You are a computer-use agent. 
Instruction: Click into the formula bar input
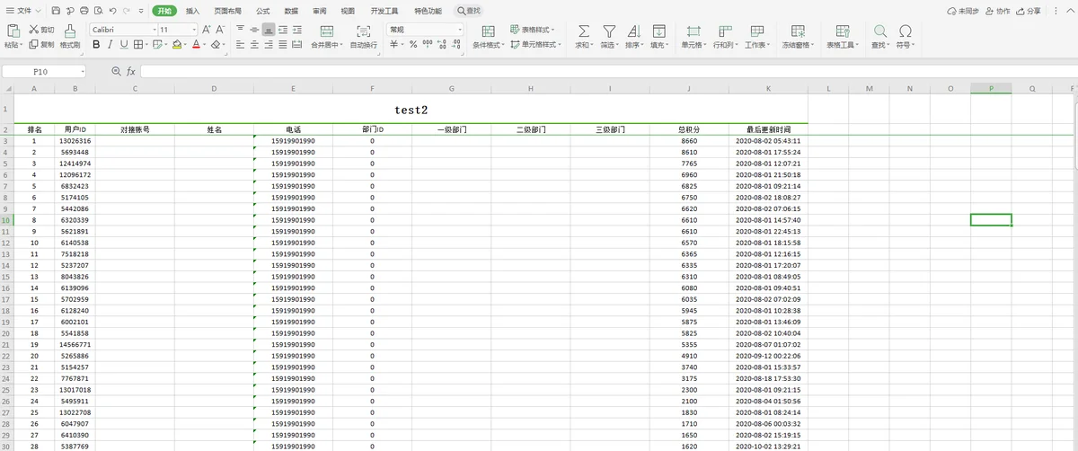coord(607,70)
